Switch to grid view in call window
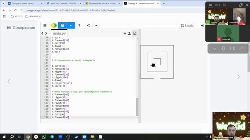 211,5
